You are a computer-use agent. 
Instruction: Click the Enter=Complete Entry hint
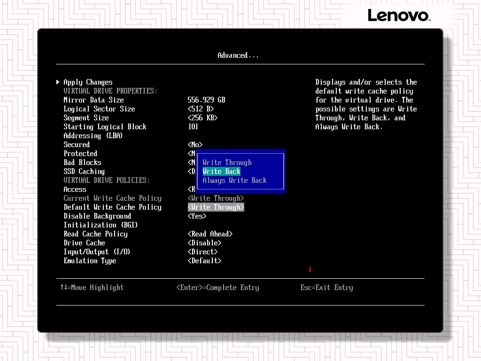[217, 288]
